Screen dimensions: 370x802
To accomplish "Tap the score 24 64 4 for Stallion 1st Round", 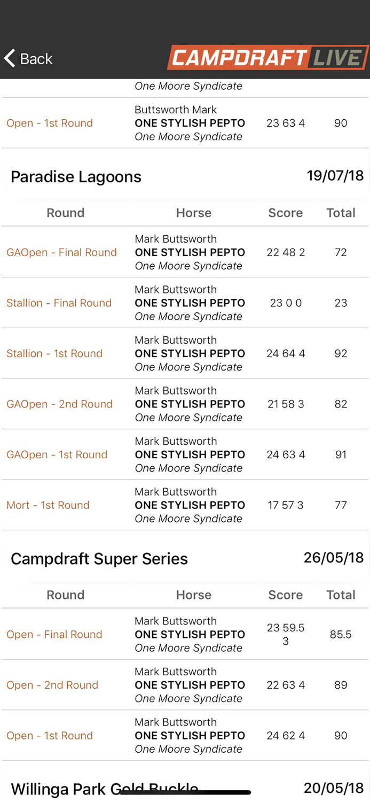I will coord(286,353).
